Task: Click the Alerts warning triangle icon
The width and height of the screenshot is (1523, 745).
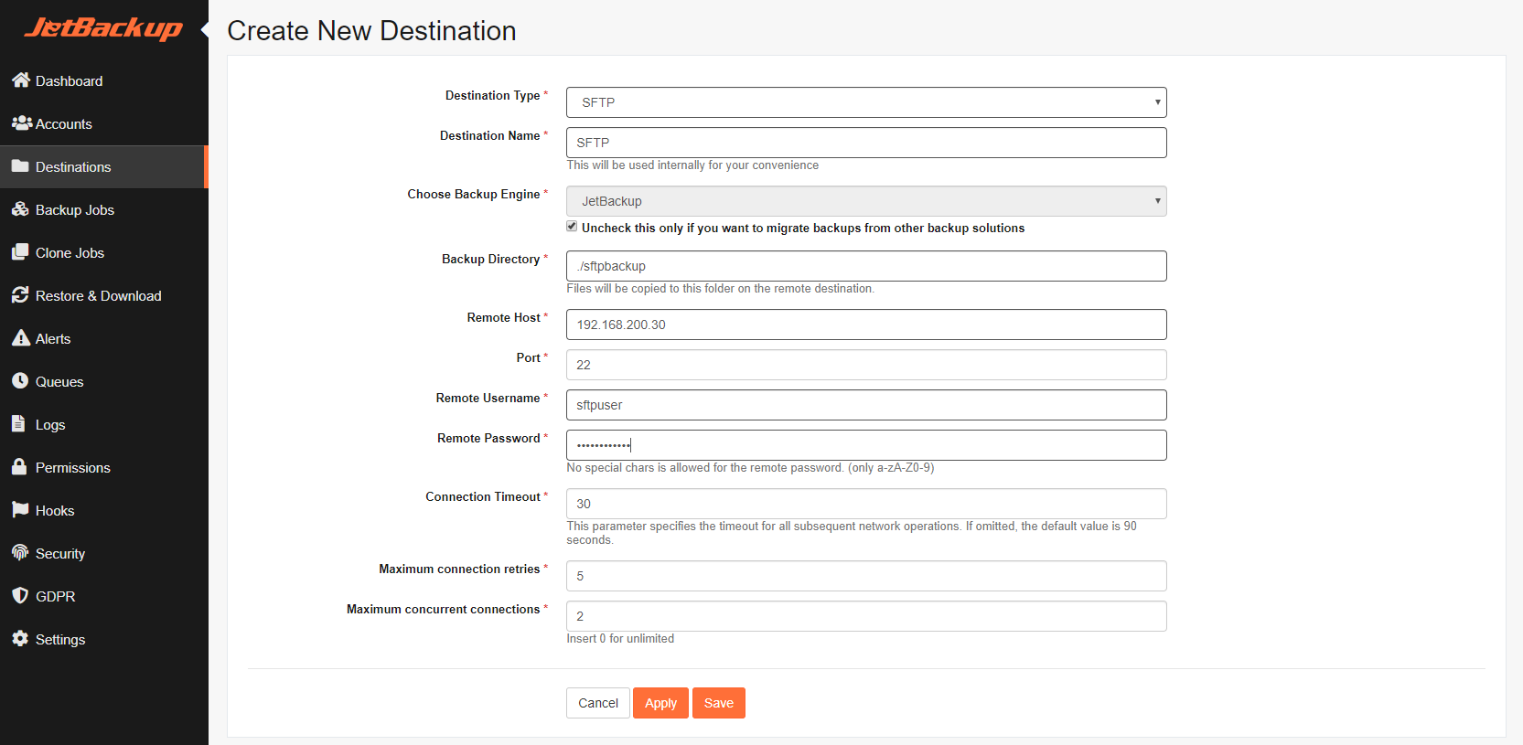Action: click(21, 338)
